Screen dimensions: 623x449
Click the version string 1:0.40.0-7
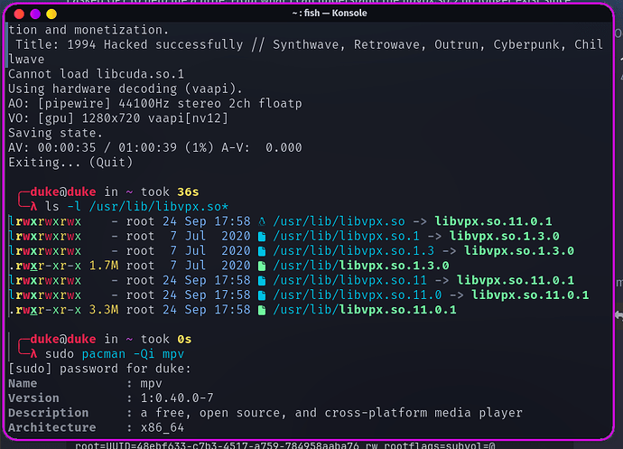point(182,398)
